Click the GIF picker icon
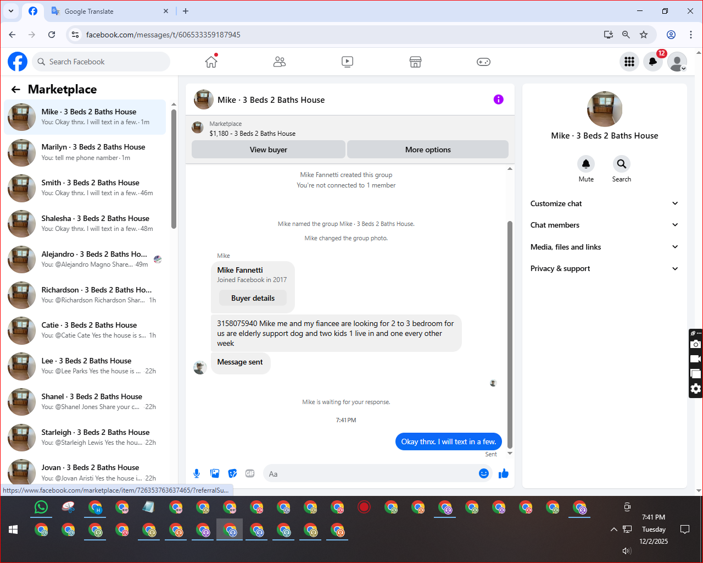The image size is (703, 563). point(250,473)
